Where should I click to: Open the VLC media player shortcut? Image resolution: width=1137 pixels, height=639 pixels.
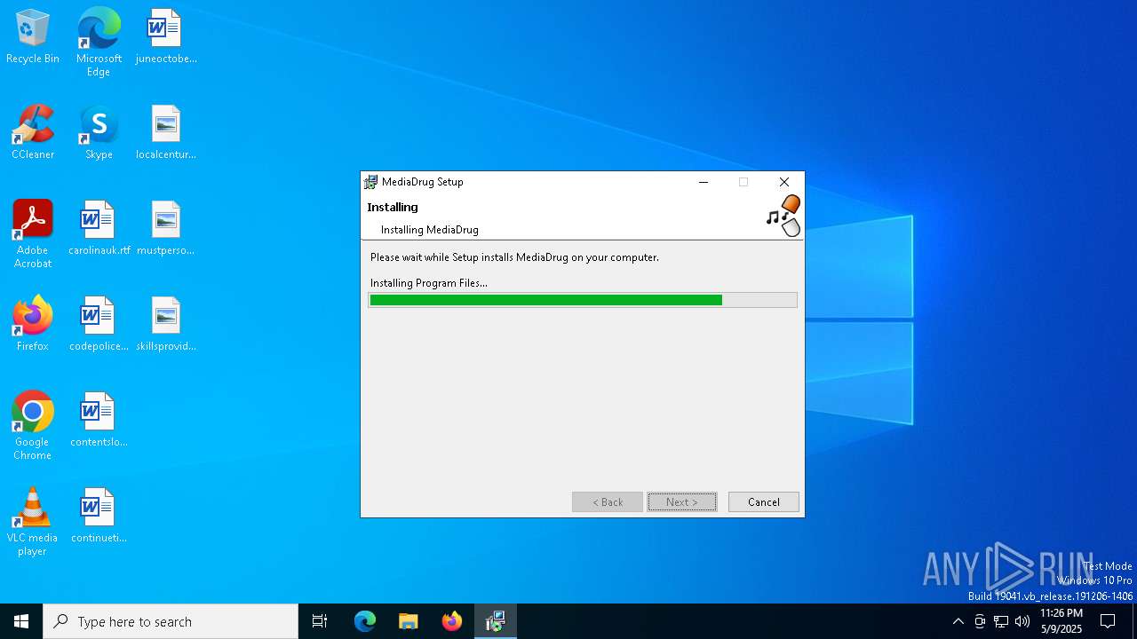[33, 522]
